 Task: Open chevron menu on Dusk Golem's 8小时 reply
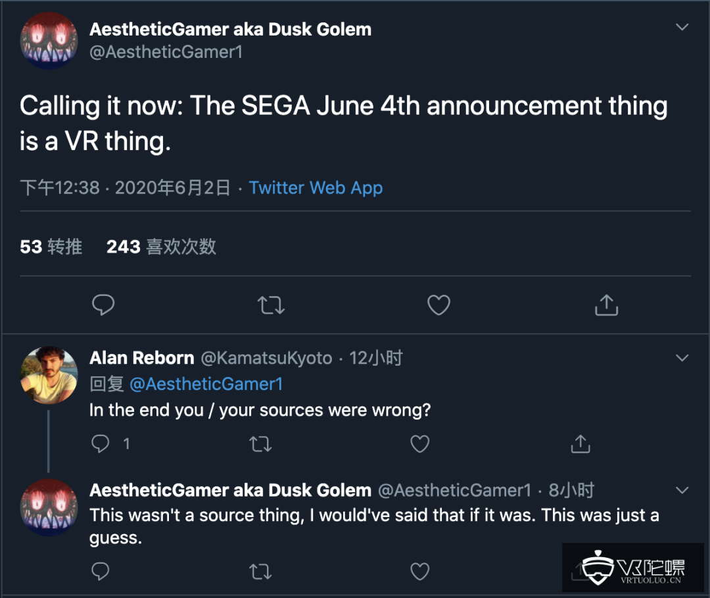[x=682, y=490]
